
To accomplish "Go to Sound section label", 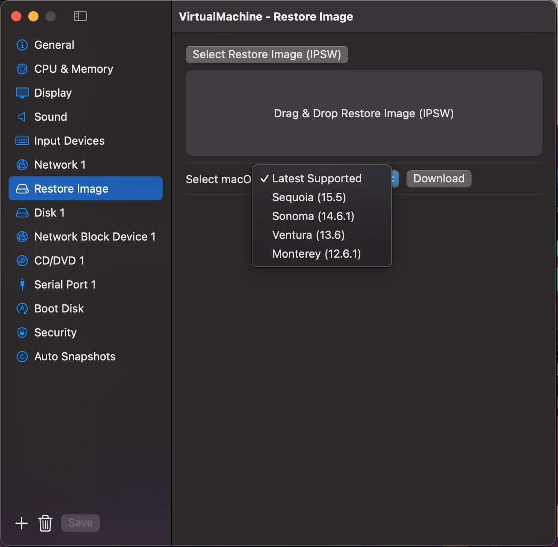I will coord(50,117).
